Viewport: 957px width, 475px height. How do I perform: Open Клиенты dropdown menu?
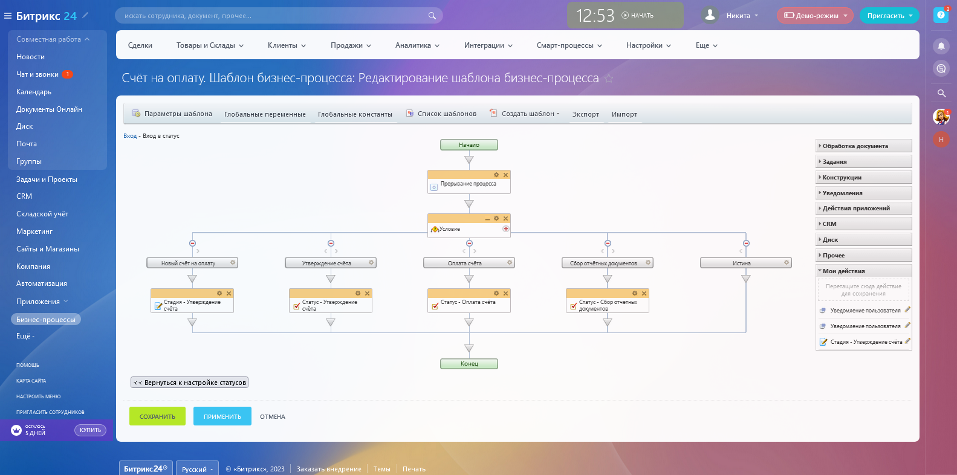pyautogui.click(x=287, y=45)
